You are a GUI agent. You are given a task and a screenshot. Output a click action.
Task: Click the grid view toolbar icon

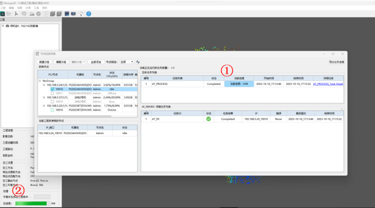[x=46, y=14]
